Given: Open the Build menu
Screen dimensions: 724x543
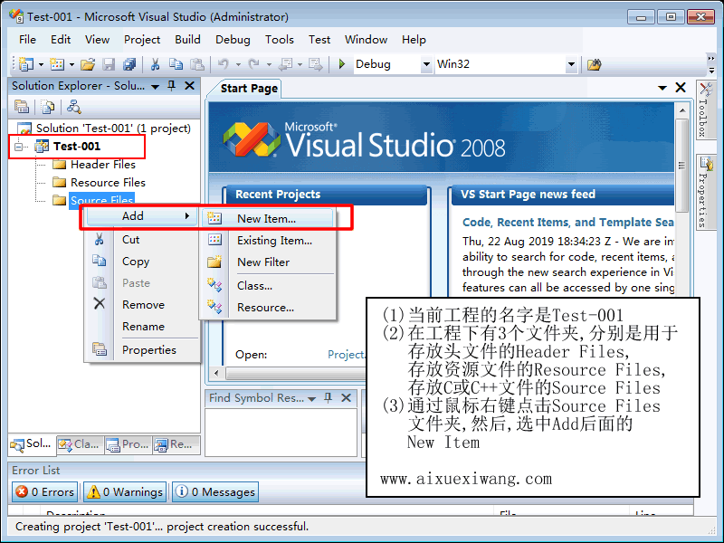Looking at the screenshot, I should [x=188, y=40].
